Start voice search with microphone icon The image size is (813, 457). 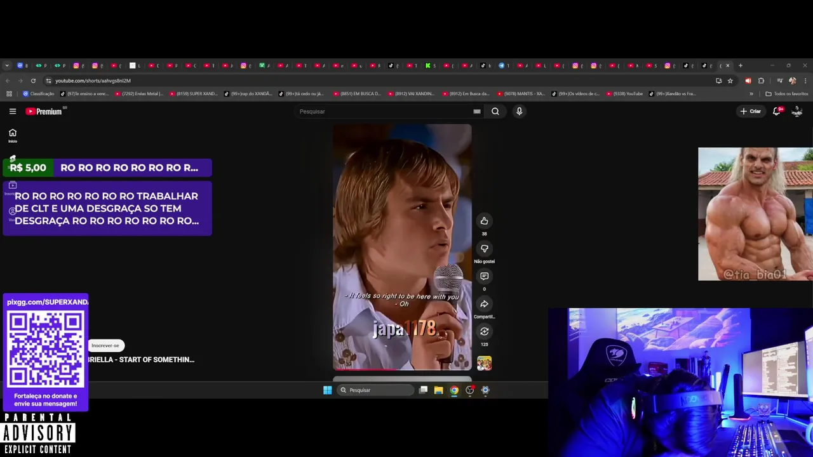pyautogui.click(x=519, y=111)
